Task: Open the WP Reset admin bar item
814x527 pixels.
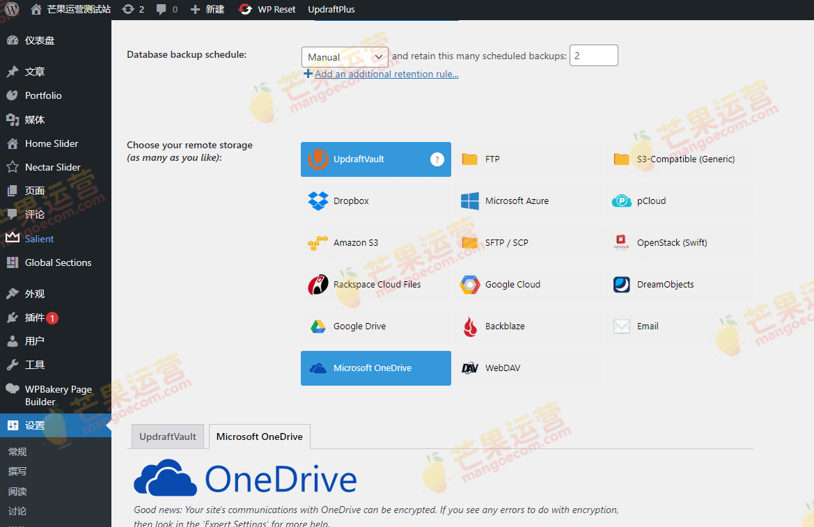Action: [267, 9]
